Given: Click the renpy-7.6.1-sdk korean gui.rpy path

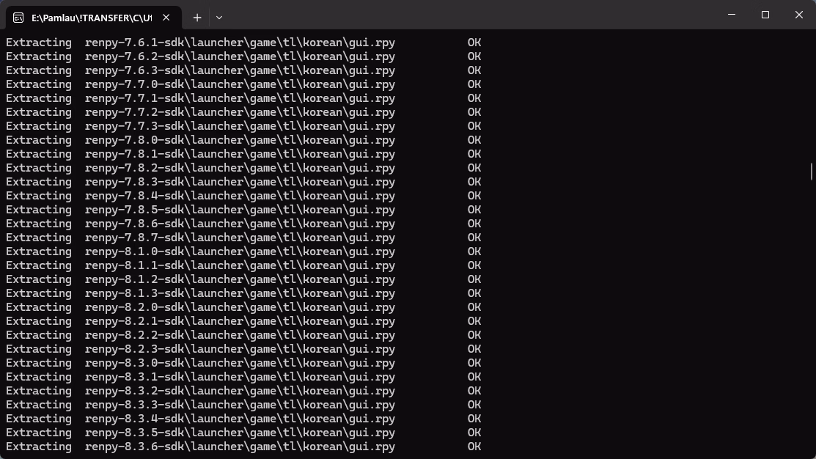Looking at the screenshot, I should click(240, 43).
